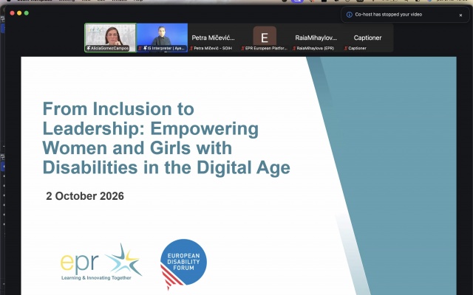
Task: Select the IS Interpreter video thumbnail
Action: coord(162,38)
